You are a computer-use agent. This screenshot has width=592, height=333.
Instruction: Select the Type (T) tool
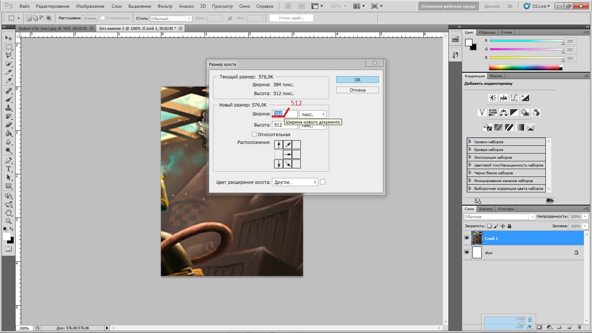click(x=9, y=169)
